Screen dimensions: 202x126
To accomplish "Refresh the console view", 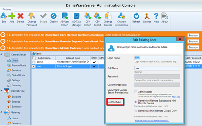I will tap(136, 18).
